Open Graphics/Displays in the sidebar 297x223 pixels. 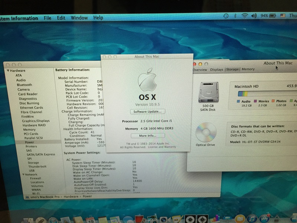point(36,121)
